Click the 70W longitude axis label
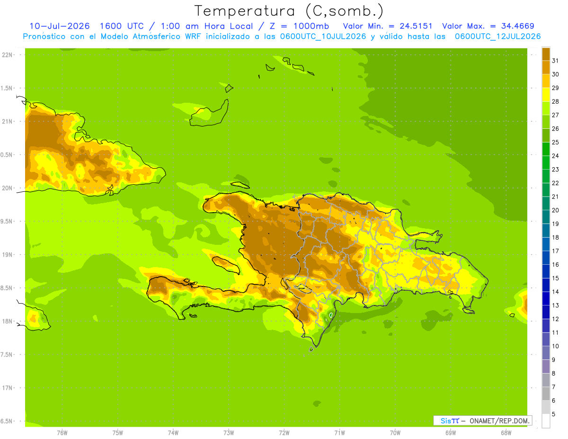Screen dimensions: 568x439 click(x=395, y=433)
